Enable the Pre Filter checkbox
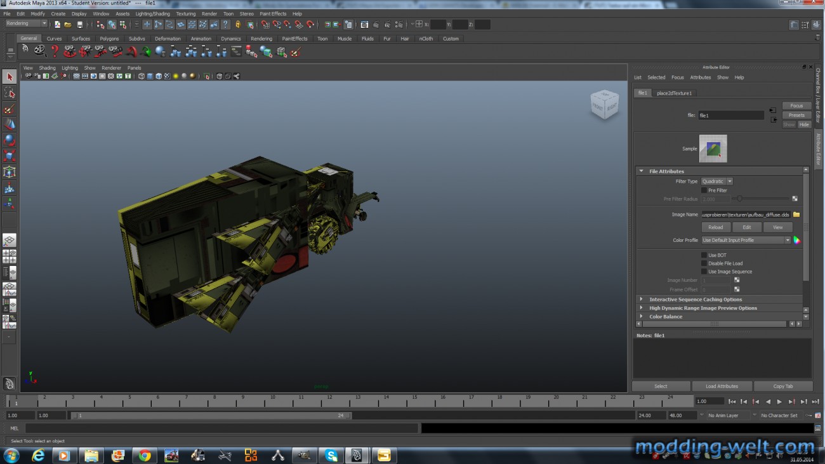825x464 pixels. 704,190
